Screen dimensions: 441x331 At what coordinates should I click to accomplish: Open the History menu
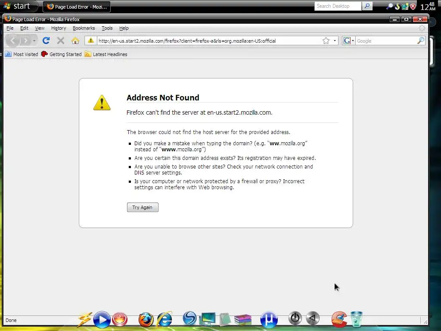[59, 28]
